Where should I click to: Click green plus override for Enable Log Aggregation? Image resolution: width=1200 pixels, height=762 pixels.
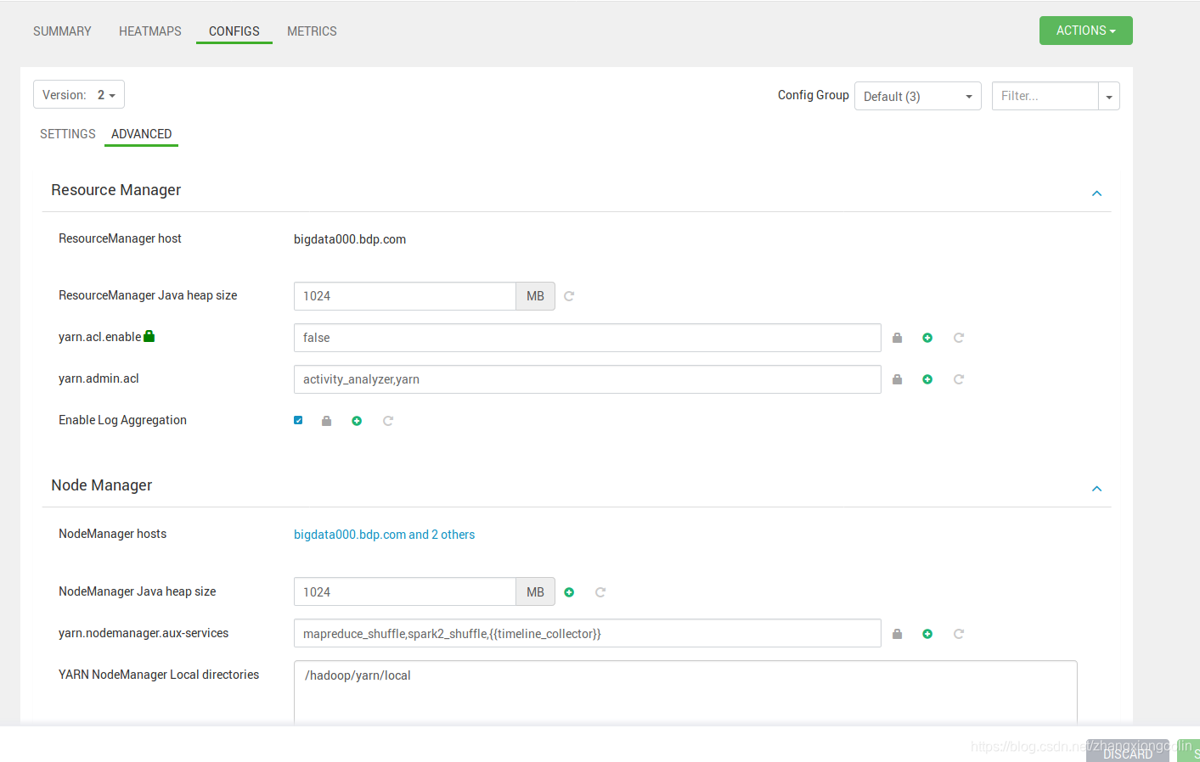point(357,421)
